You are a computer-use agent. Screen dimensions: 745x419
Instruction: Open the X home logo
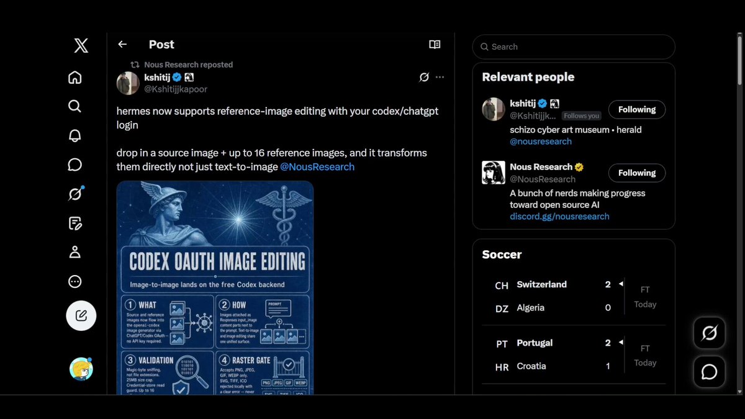tap(81, 45)
